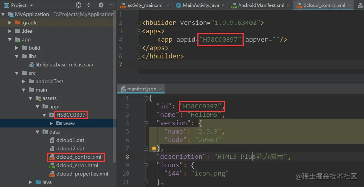The image size is (364, 187).
Task: Close the activity_main.xml tab
Action: [x=167, y=5]
